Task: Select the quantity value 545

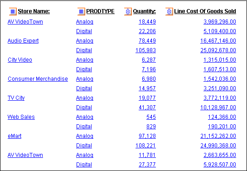Action: pyautogui.click(x=151, y=117)
